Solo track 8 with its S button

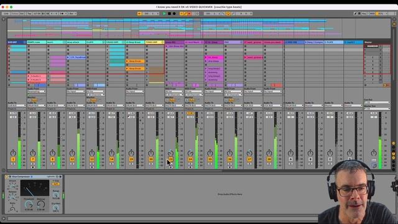pyautogui.click(x=52, y=164)
